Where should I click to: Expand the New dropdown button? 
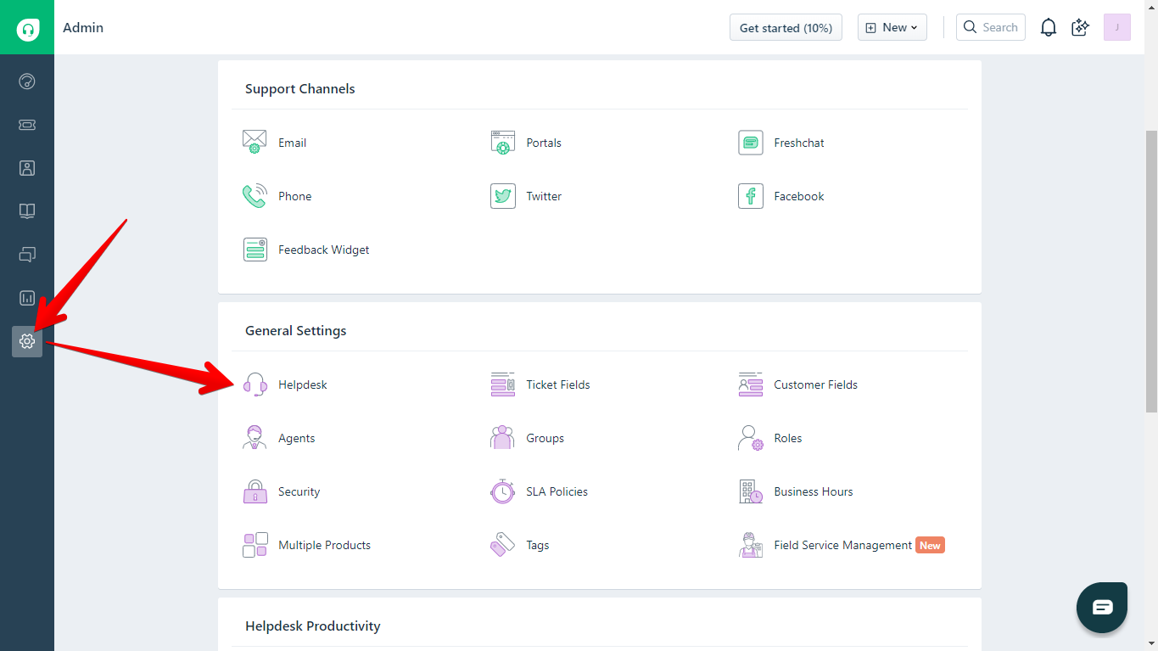pos(892,27)
